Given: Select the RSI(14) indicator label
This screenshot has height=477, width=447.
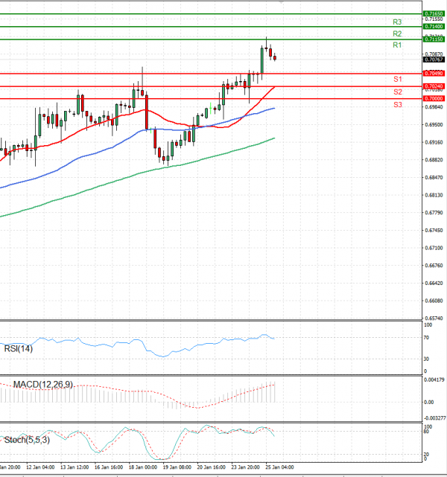Looking at the screenshot, I should tap(19, 348).
